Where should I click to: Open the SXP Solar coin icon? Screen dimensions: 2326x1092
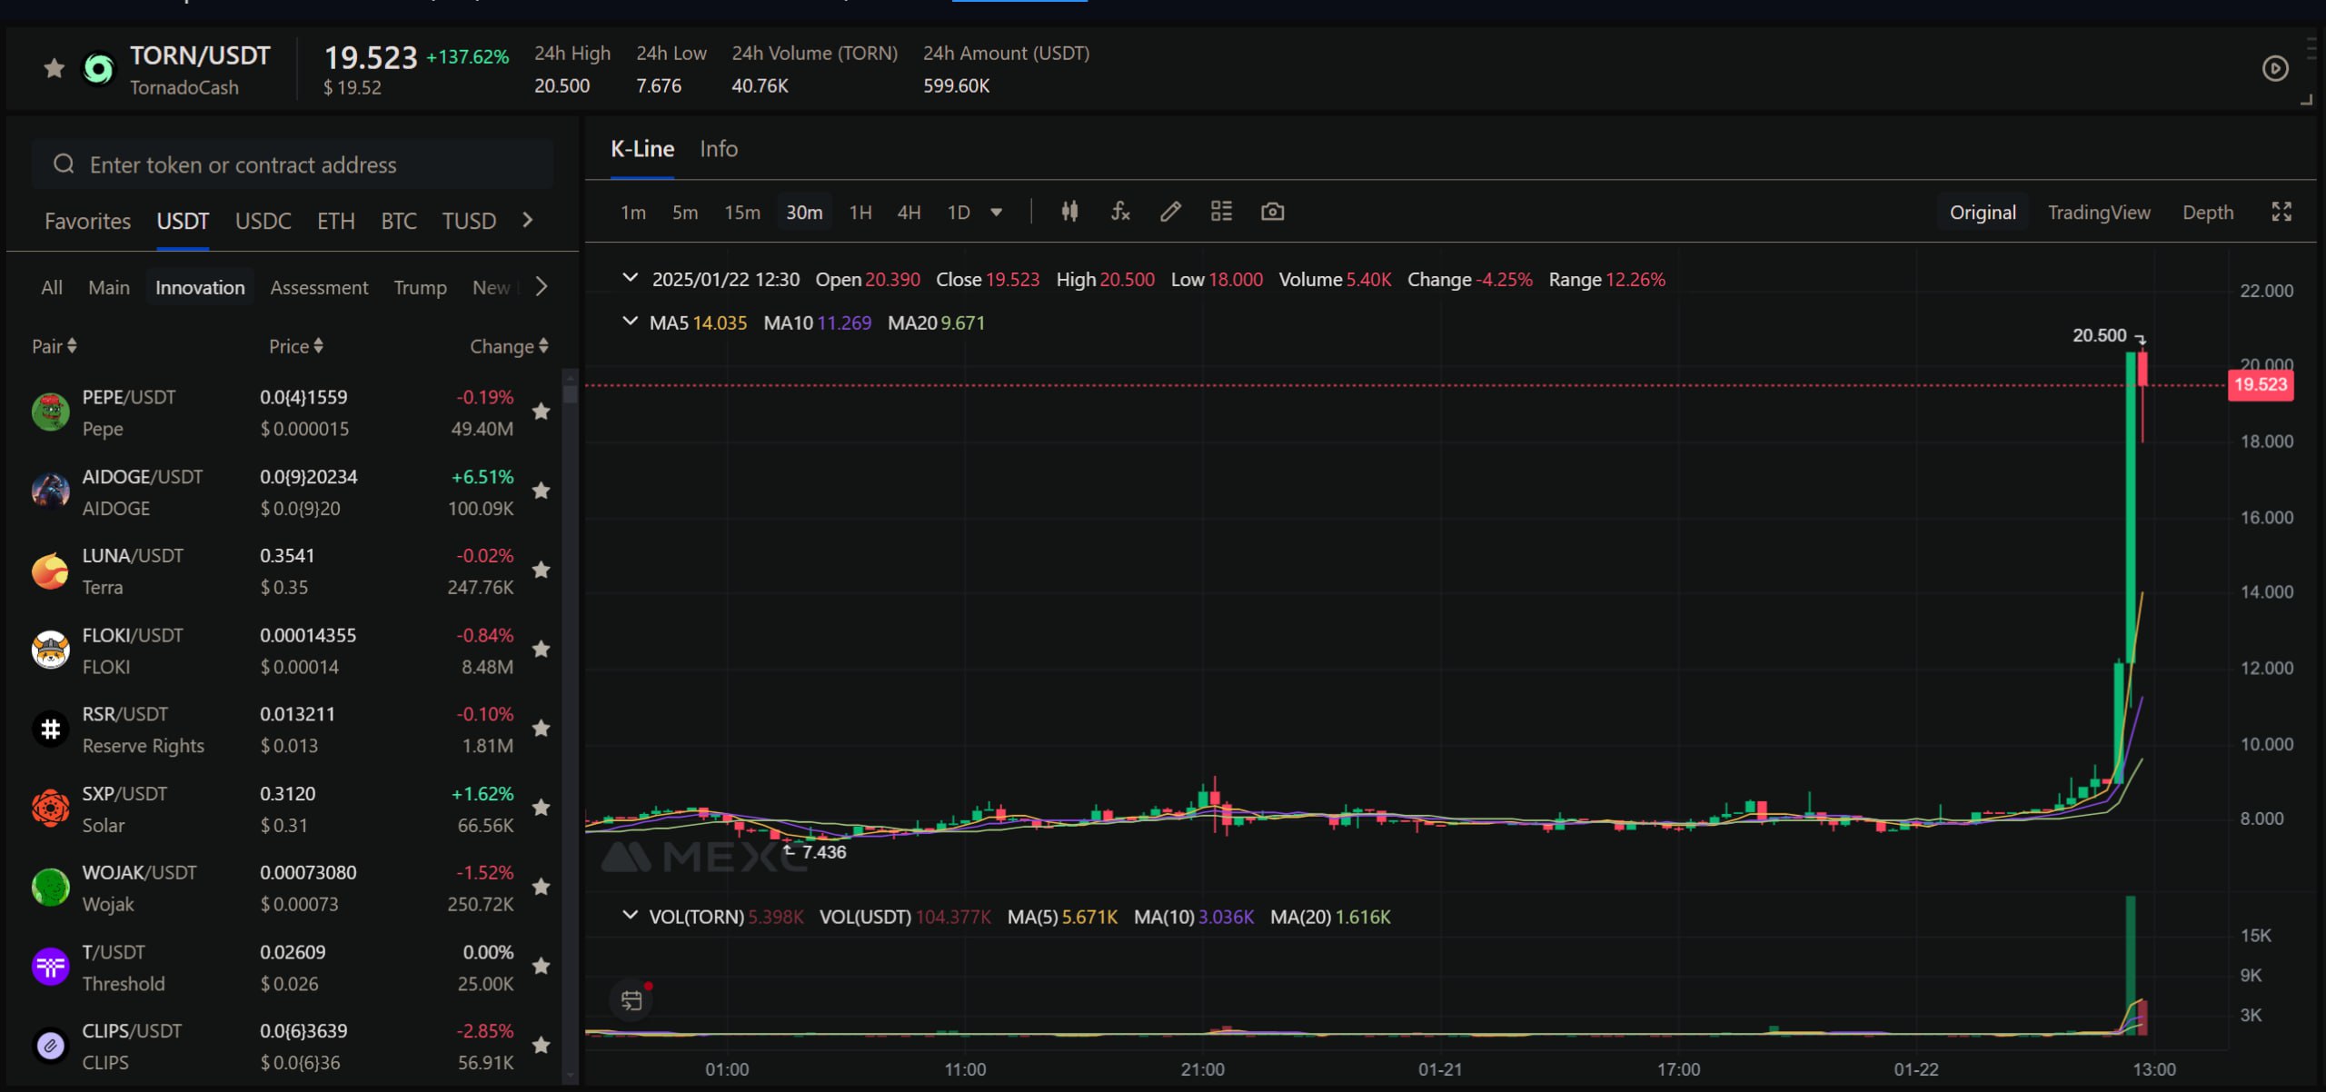pyautogui.click(x=51, y=808)
